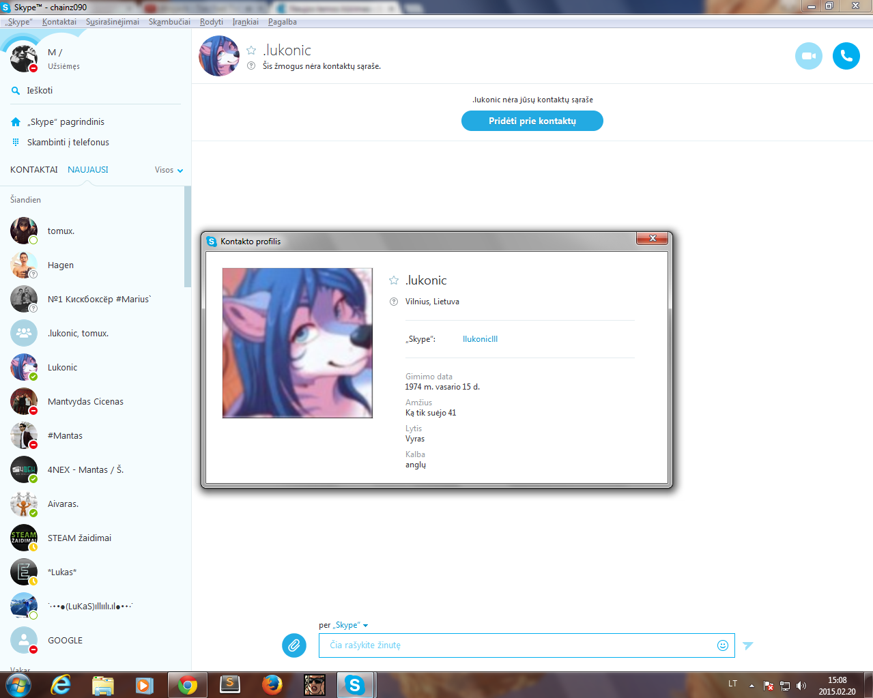Open the Įrankiai menu
The image size is (873, 698).
[246, 22]
